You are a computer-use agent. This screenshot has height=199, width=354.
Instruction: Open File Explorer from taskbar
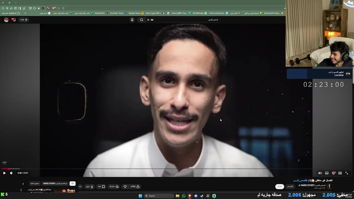click(x=178, y=196)
